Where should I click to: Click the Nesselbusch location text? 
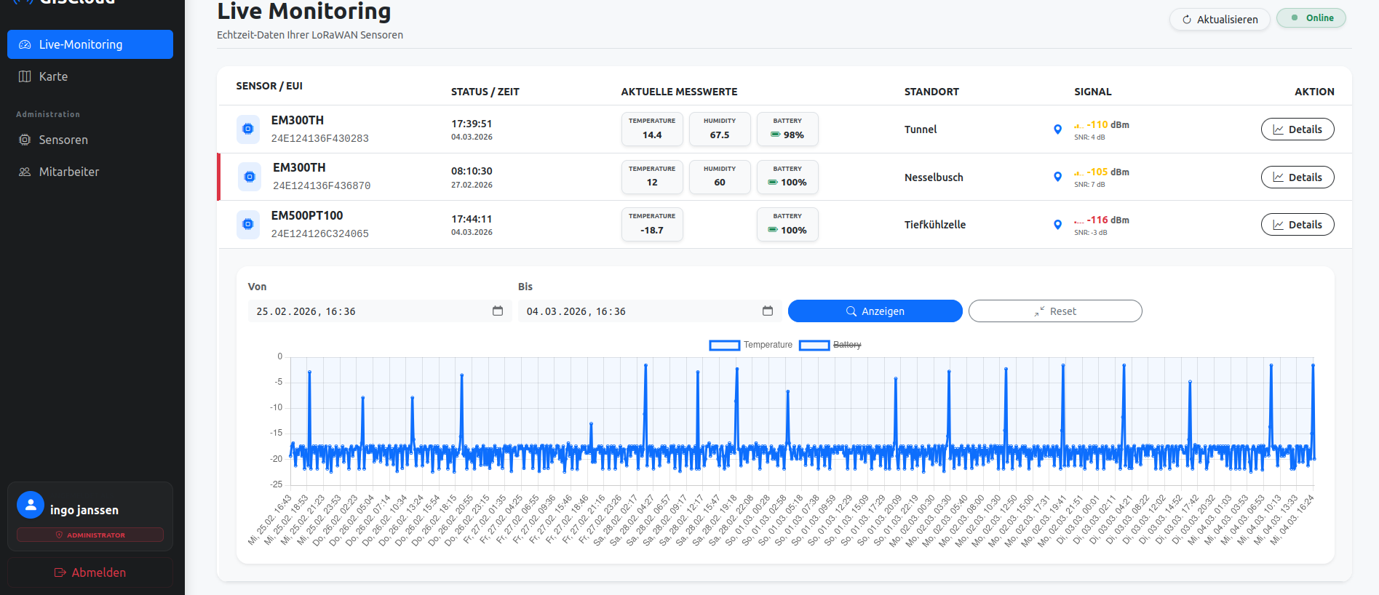pyautogui.click(x=934, y=177)
